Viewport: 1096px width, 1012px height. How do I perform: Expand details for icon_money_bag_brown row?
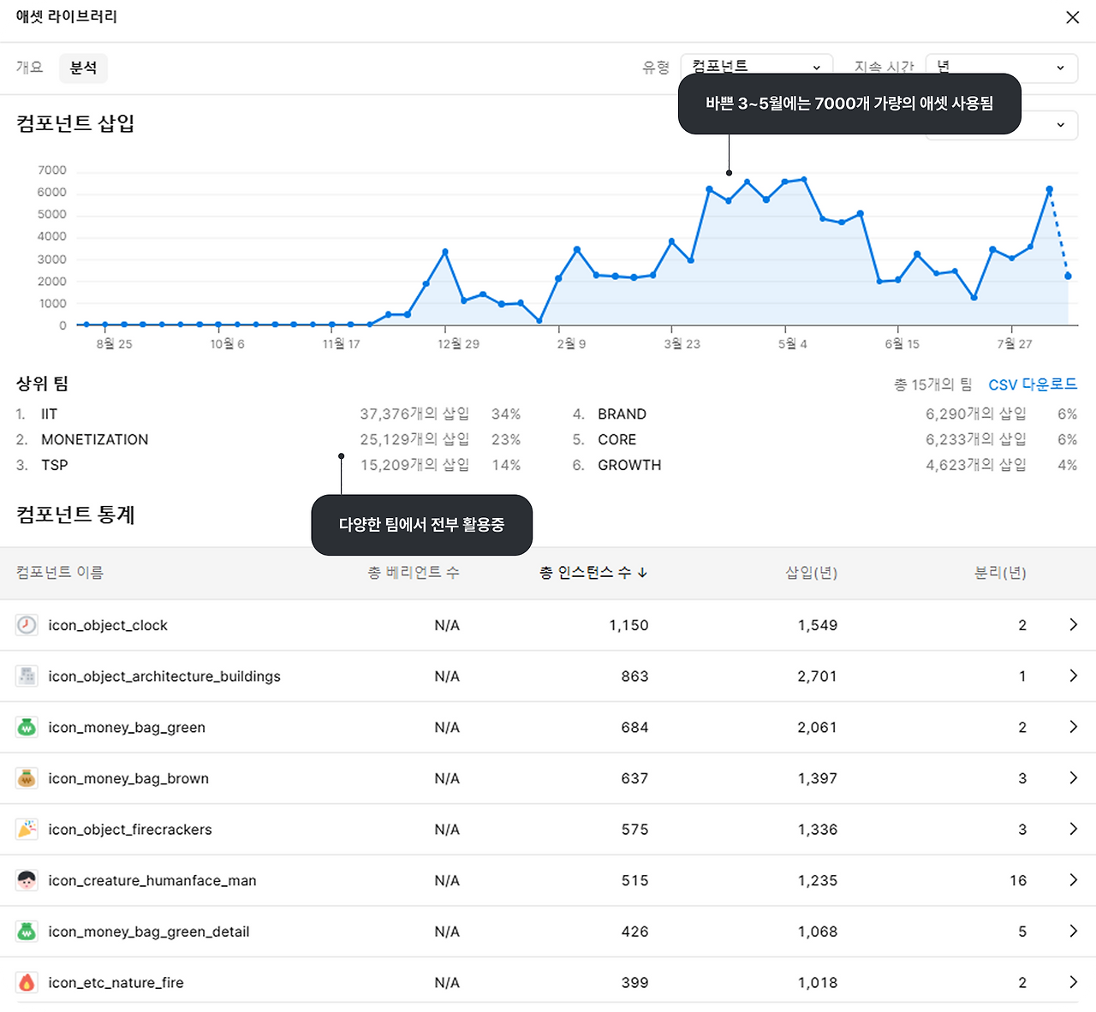(1073, 778)
